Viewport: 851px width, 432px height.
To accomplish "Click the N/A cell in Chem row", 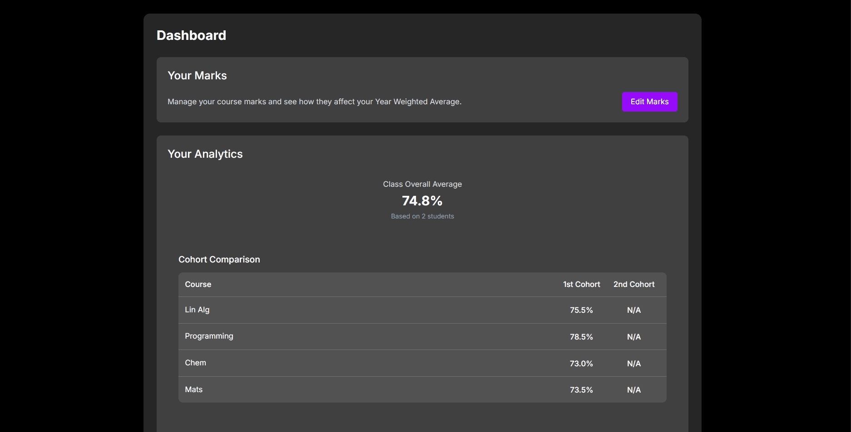I will coord(634,364).
